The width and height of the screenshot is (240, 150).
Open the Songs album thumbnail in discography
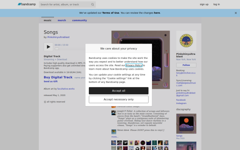click(186, 124)
